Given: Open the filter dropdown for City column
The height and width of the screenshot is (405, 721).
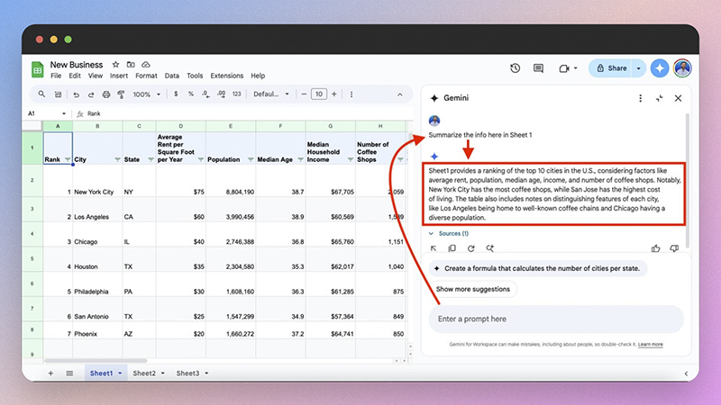Looking at the screenshot, I should coord(117,159).
